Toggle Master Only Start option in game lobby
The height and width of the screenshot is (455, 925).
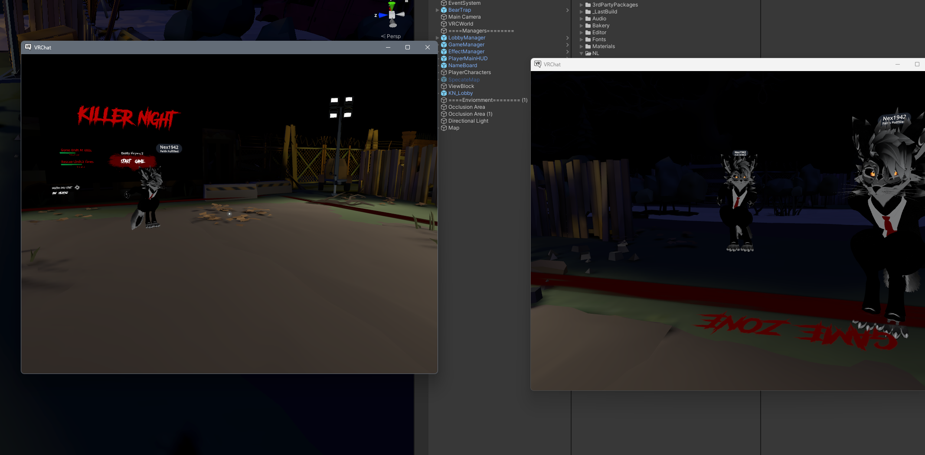[x=77, y=188]
